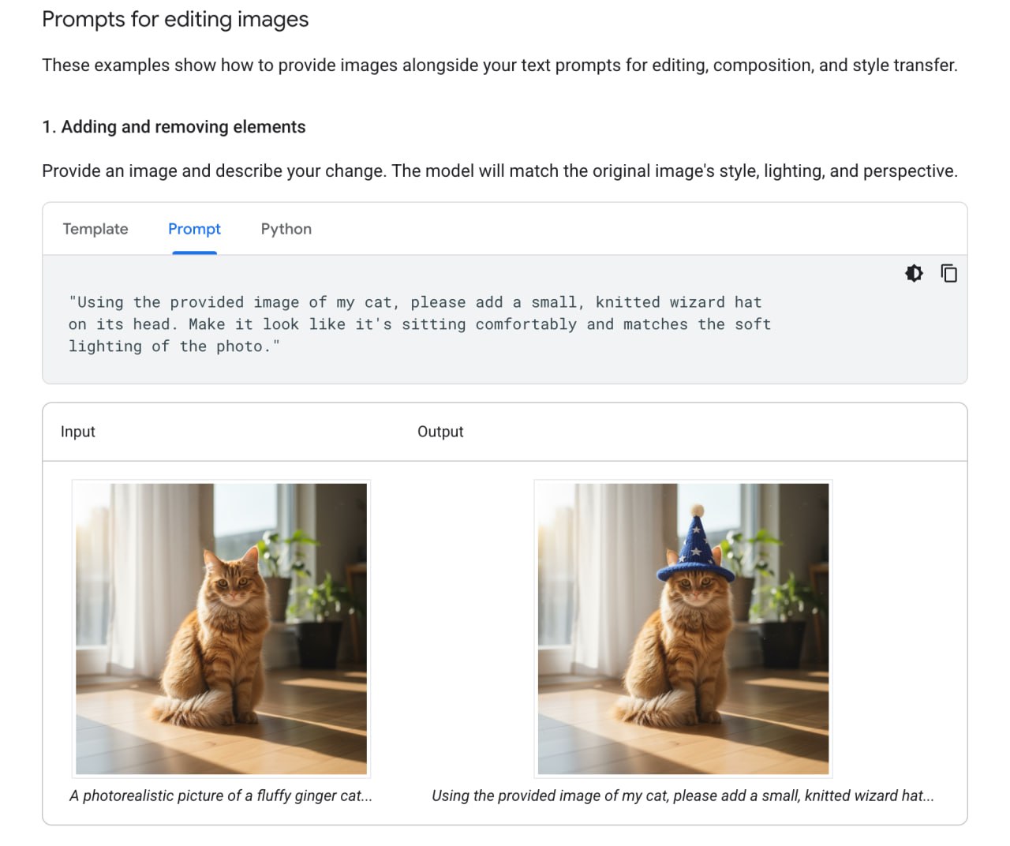Switch to the Template tab
Screen dimensions: 1010x846
tap(95, 229)
